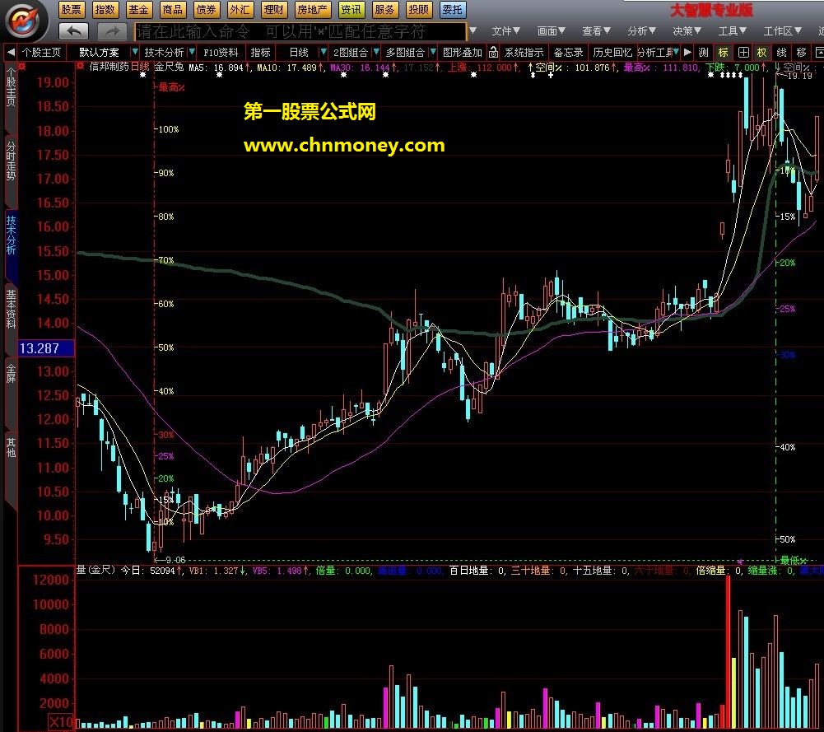This screenshot has height=732, width=824.
Task: Open the 股票 category button
Action: [x=71, y=9]
